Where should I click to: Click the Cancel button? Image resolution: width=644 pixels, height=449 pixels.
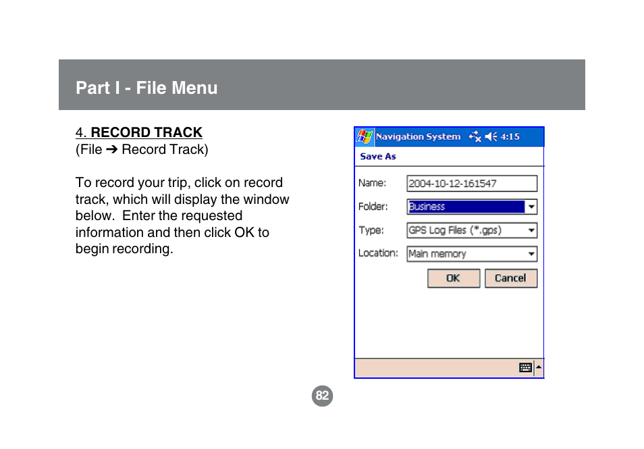(511, 278)
